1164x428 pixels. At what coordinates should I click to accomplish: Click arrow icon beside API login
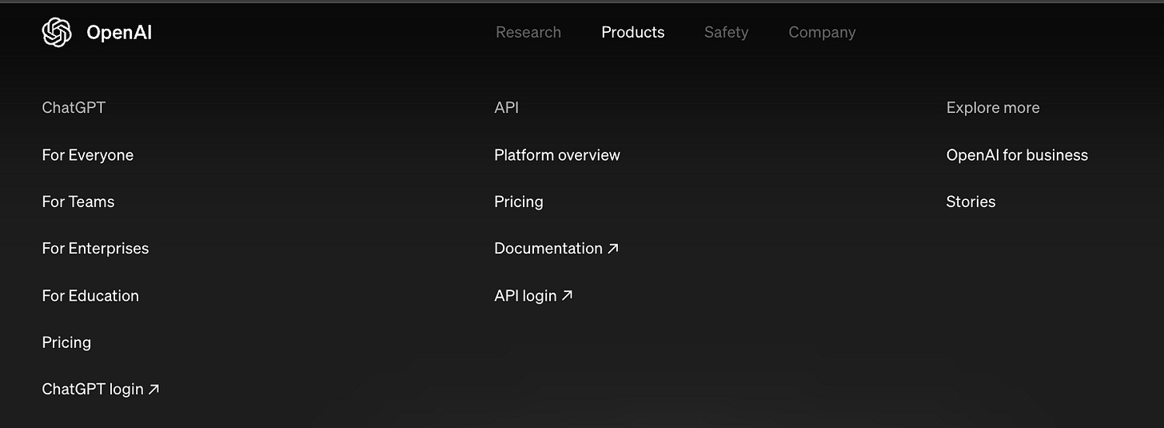567,295
